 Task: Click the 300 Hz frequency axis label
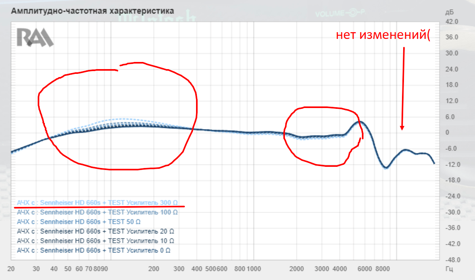coord(179,269)
